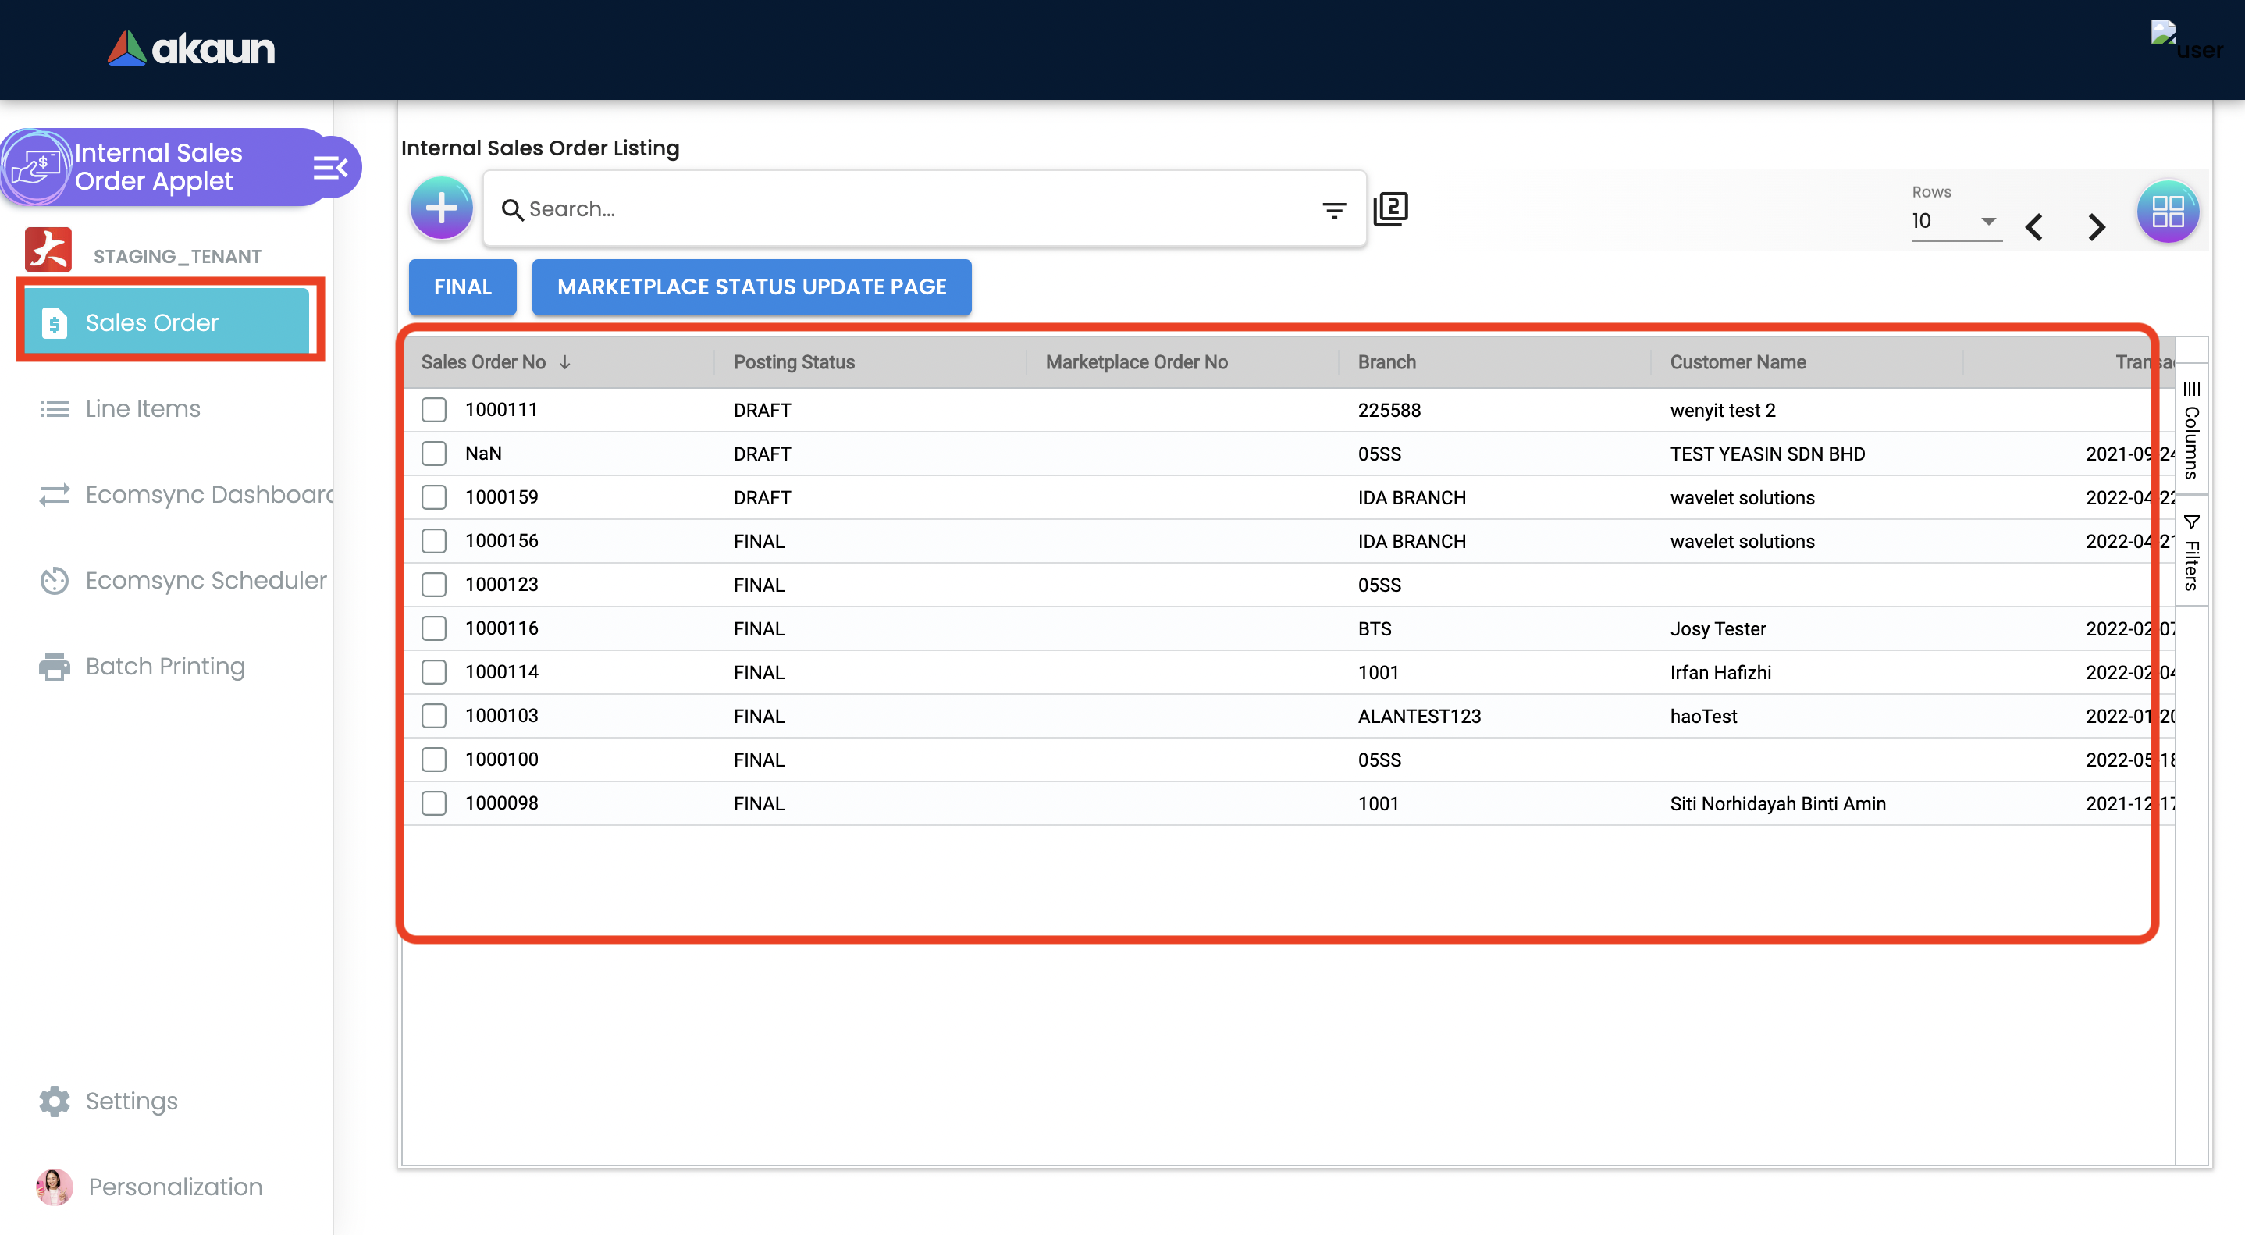
Task: Click the plus add sales order button
Action: [x=441, y=208]
